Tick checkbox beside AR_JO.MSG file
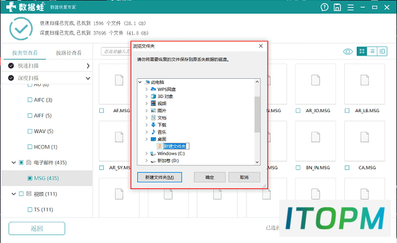397x243 pixels. tap(298, 110)
